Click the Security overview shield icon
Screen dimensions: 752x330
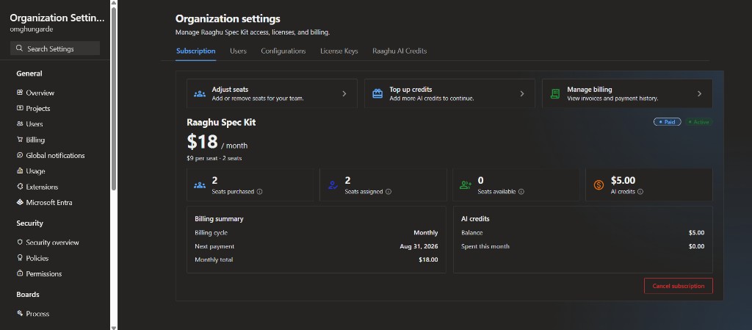pos(20,243)
